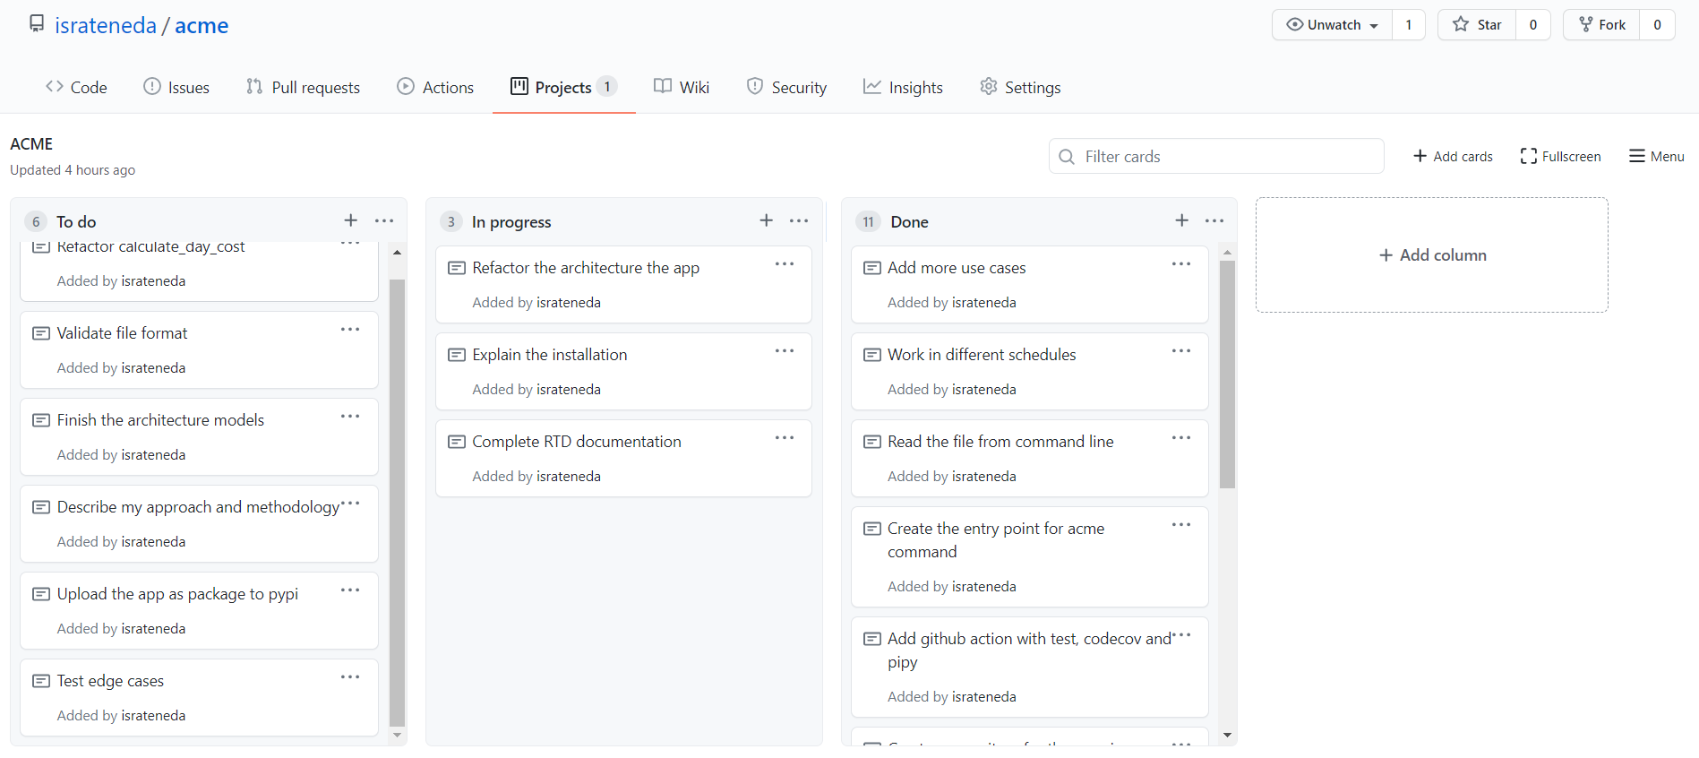Click the Done column scroll down arrow

(1227, 735)
